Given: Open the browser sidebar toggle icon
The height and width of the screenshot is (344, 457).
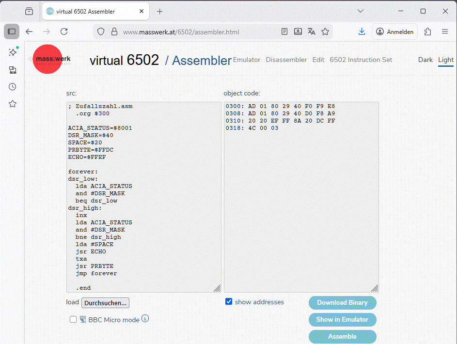Looking at the screenshot, I should pos(12,31).
